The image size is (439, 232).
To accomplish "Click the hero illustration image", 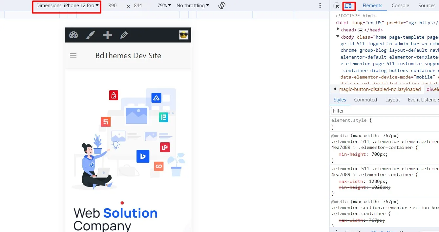I will [128, 139].
